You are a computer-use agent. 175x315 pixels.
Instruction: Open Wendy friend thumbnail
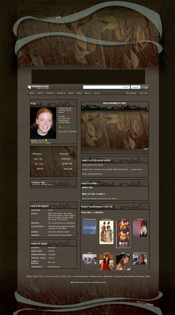[140, 229]
